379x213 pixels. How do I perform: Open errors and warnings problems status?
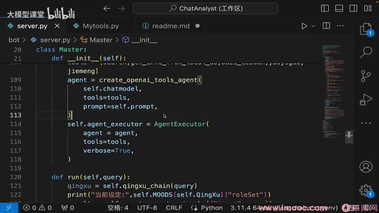37,208
